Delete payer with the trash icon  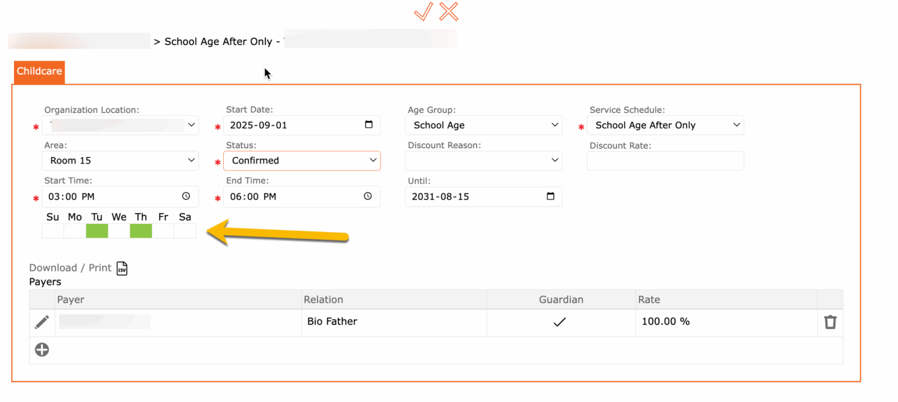[830, 322]
